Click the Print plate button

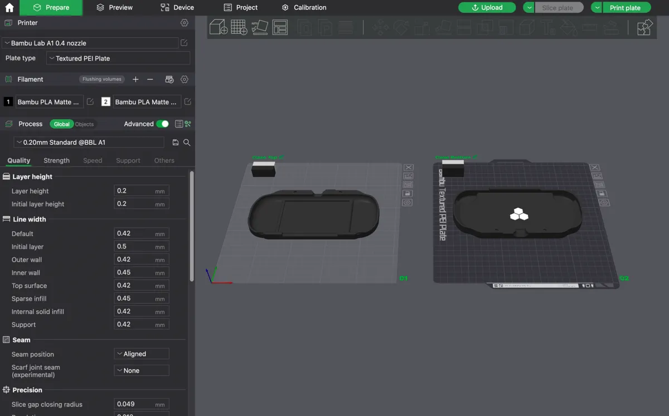[x=626, y=8]
